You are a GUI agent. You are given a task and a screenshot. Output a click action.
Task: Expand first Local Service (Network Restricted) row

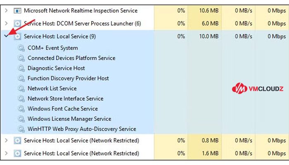[x=6, y=140]
